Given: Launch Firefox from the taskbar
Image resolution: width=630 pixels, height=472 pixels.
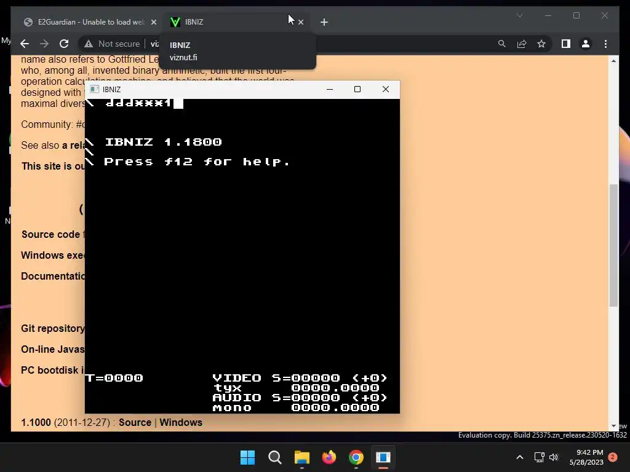Looking at the screenshot, I should (329, 457).
